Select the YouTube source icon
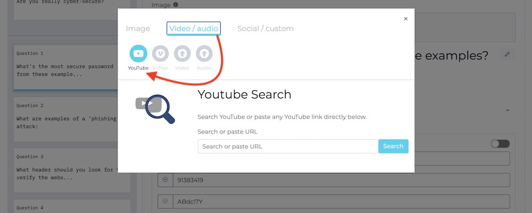The height and width of the screenshot is (213, 532). click(138, 54)
